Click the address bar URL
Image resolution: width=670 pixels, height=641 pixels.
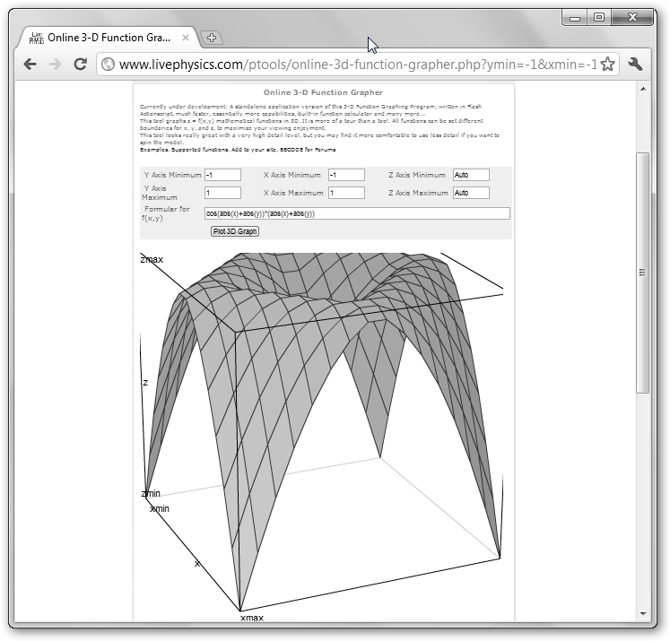357,65
